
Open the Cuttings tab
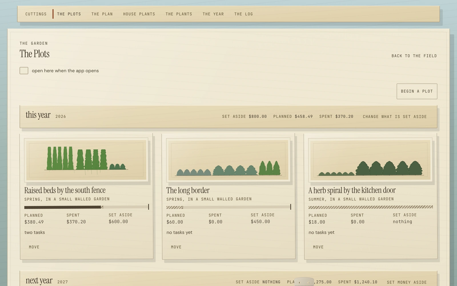[36, 14]
